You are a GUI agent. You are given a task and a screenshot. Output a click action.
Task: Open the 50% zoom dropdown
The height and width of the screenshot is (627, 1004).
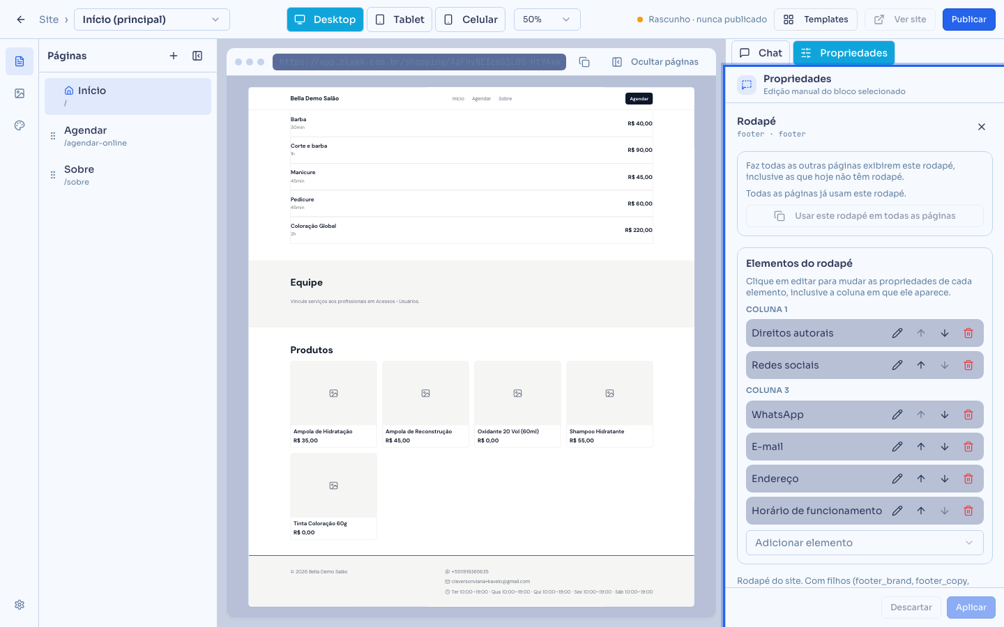coord(547,20)
